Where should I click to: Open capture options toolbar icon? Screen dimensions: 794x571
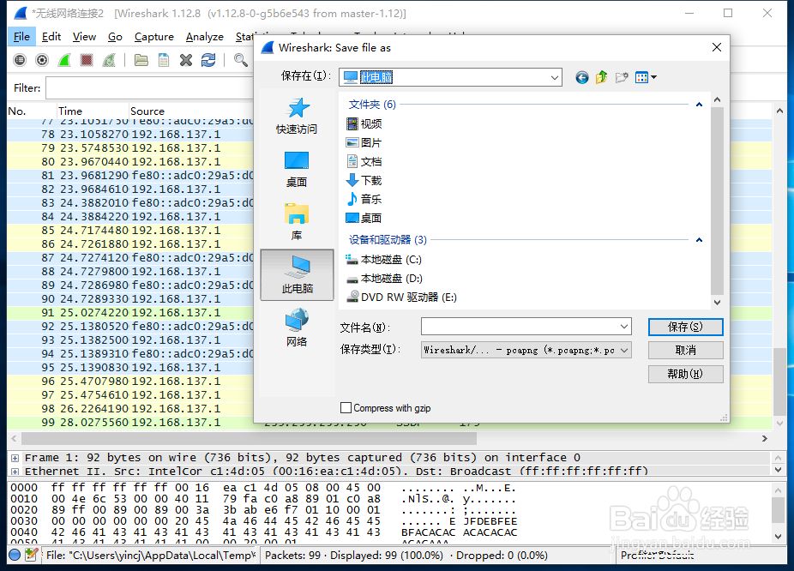(x=42, y=60)
